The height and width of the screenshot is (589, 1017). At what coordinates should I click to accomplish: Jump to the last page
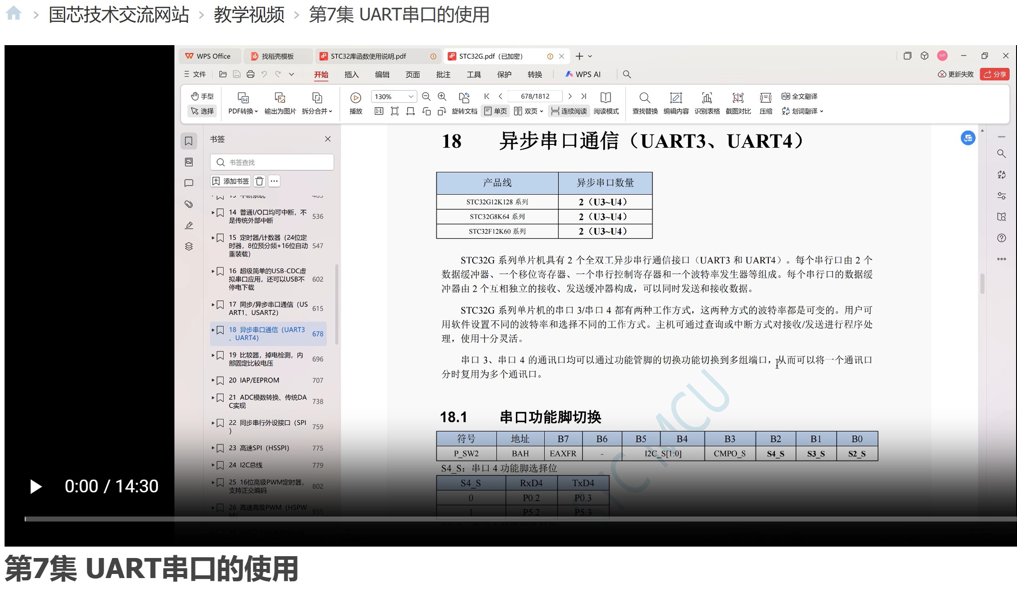coord(584,96)
